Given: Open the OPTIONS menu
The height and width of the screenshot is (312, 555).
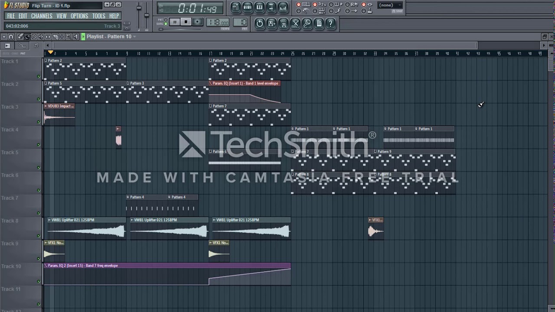Looking at the screenshot, I should pyautogui.click(x=79, y=16).
